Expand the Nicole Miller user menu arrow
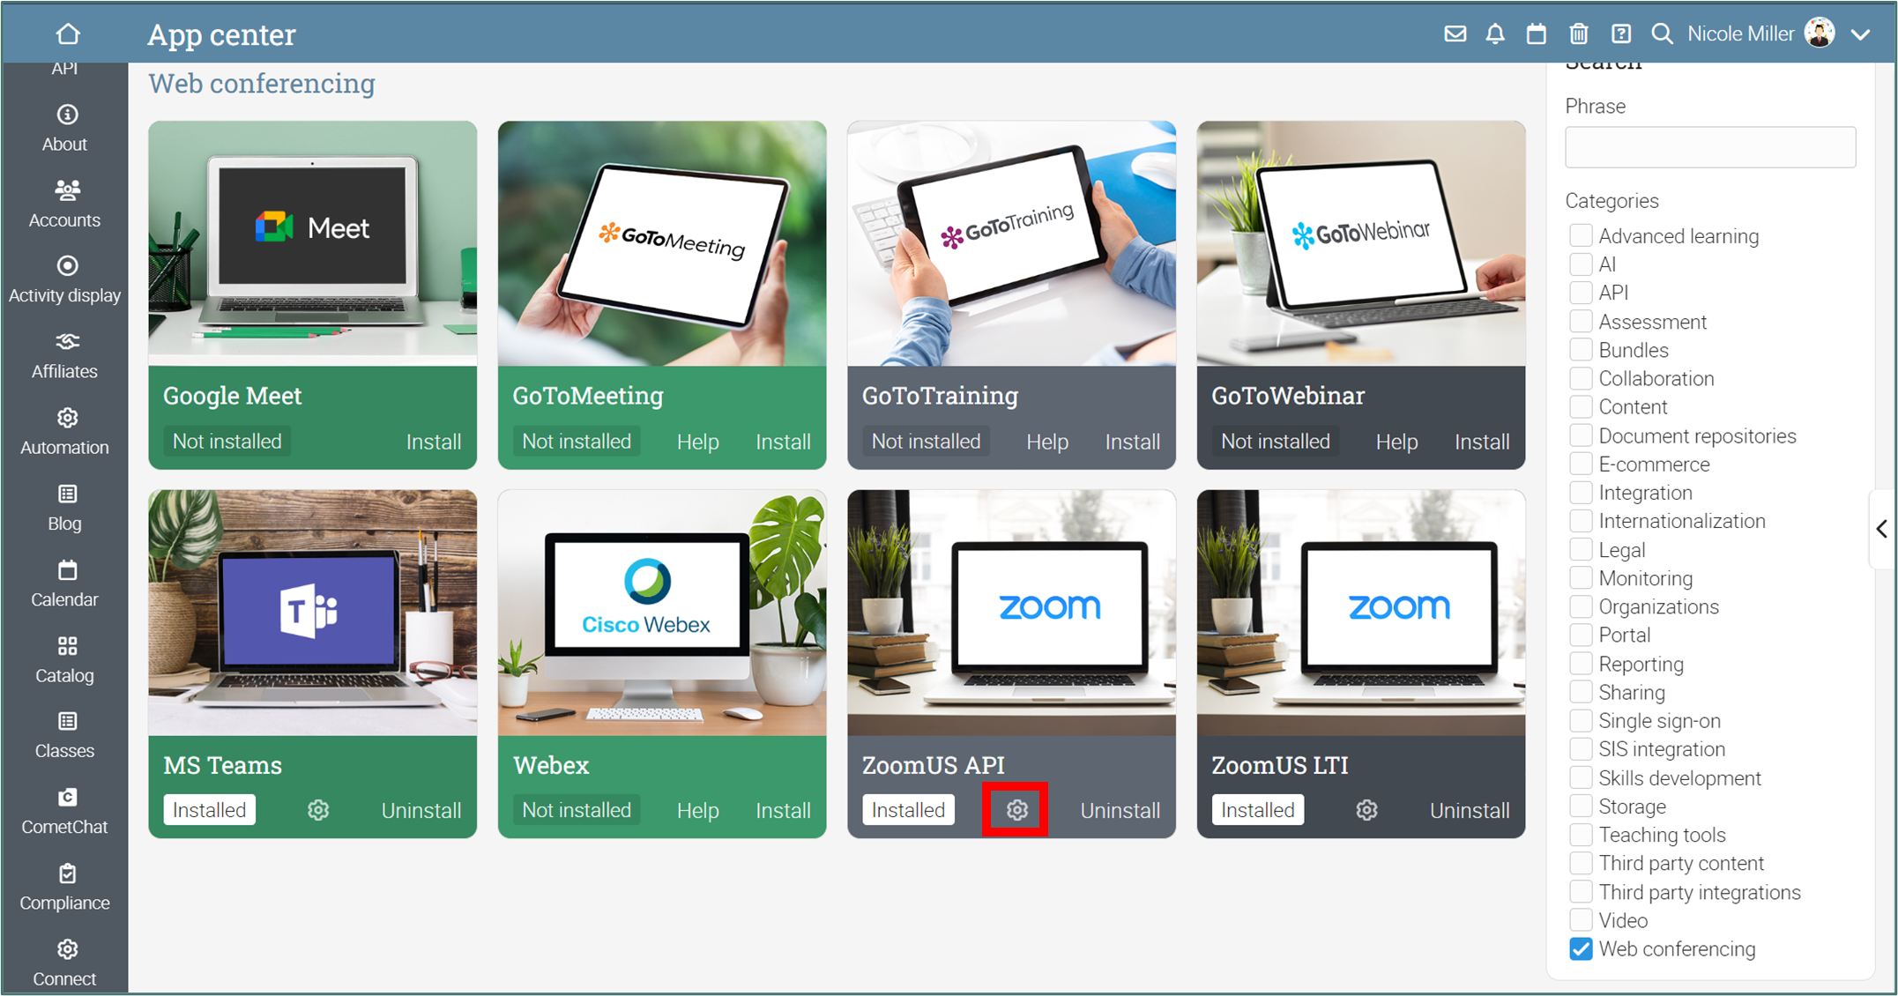1898x996 pixels. point(1861,34)
